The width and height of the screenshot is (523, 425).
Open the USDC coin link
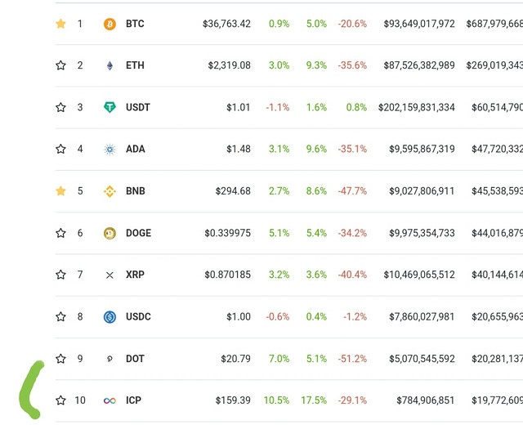[138, 316]
